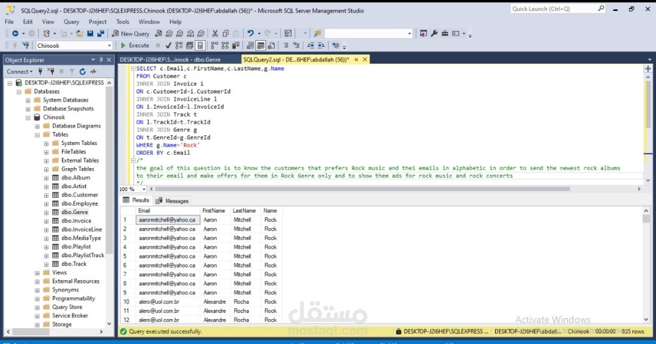Click the Undo arrow icon

pyautogui.click(x=250, y=33)
